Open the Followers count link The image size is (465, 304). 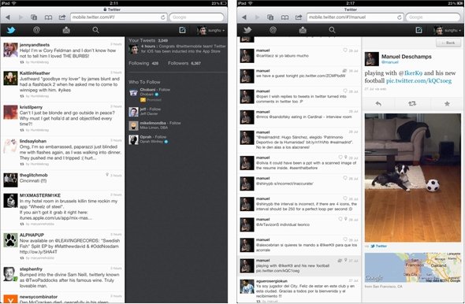[184, 63]
